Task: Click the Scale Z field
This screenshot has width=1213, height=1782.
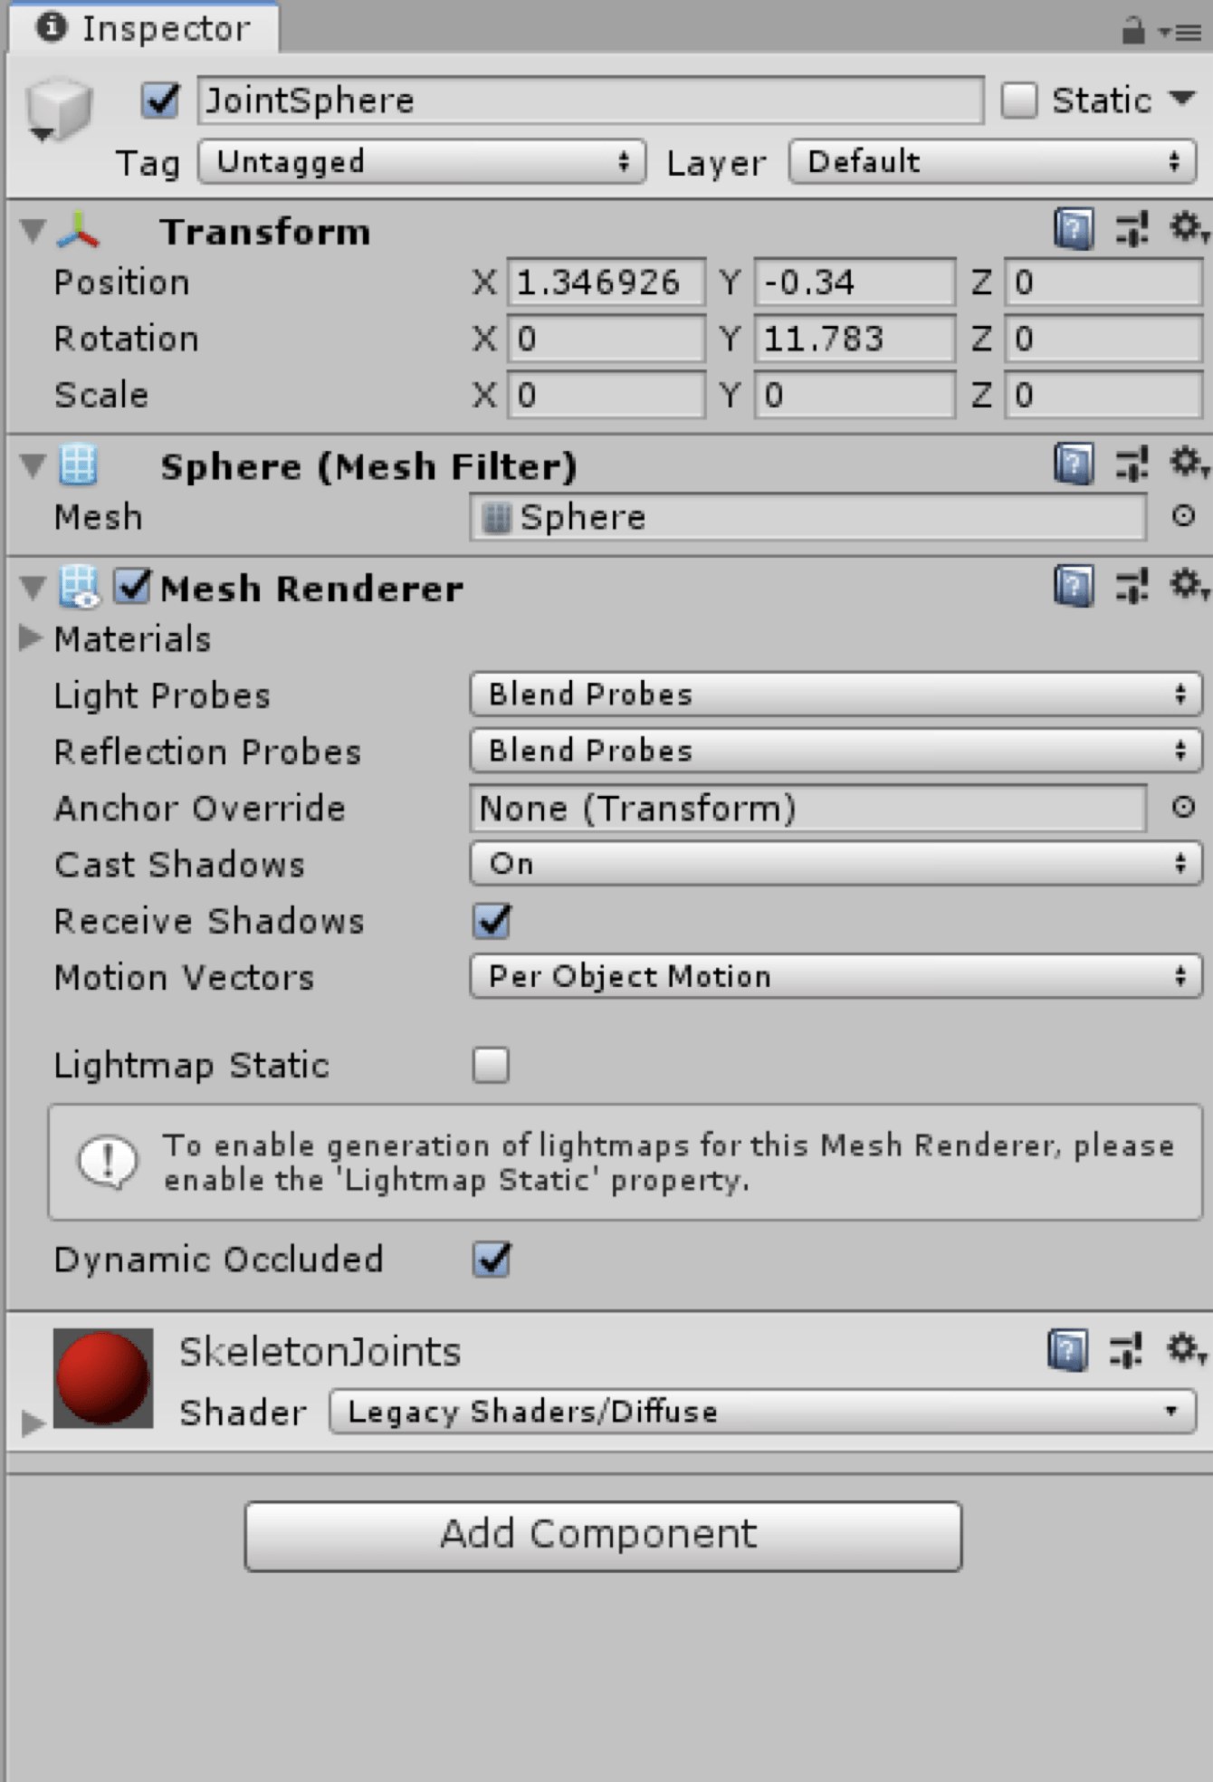Action: 1103,395
